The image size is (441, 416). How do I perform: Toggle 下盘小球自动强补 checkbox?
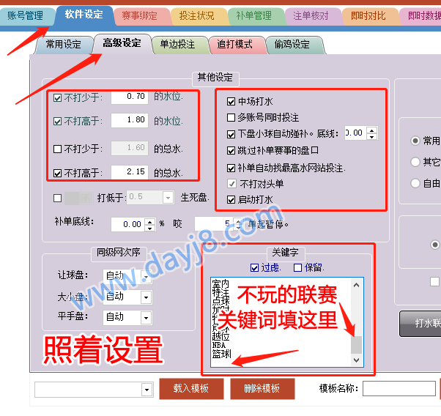tap(231, 134)
